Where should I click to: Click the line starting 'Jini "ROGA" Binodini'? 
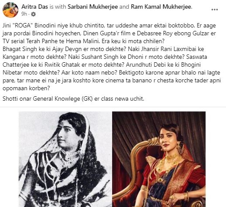coord(109,26)
